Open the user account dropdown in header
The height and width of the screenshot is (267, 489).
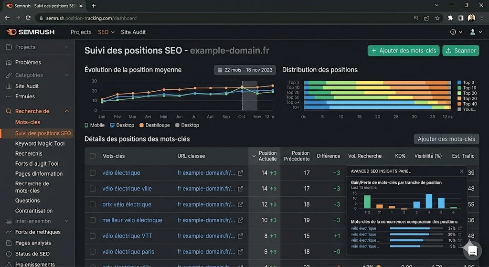476,32
